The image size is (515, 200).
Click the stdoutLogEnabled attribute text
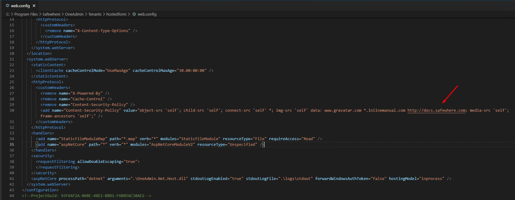tap(209, 179)
